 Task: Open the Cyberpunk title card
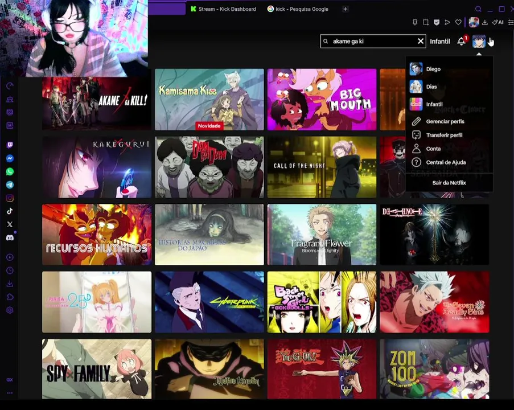(209, 302)
